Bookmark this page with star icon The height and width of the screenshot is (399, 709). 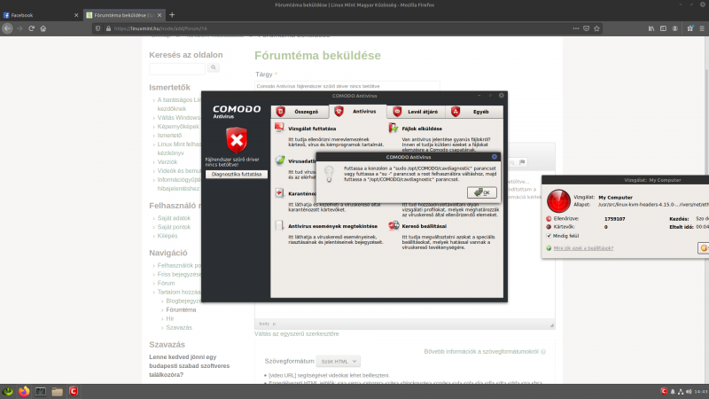pos(596,28)
